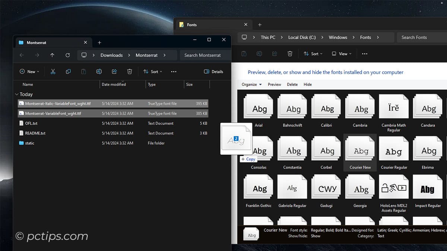
Task: Toggle the Details pane in Montserrat window
Action: [213, 71]
